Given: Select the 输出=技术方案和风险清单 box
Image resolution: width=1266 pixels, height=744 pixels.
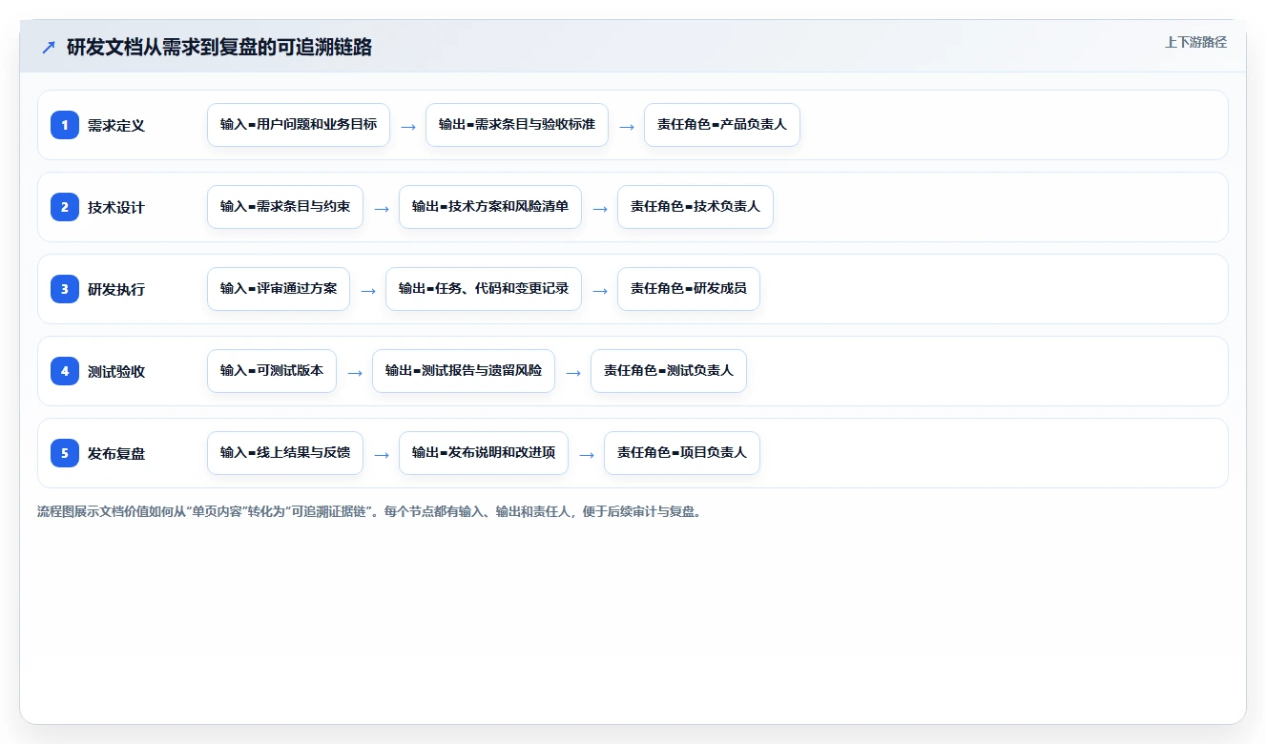Looking at the screenshot, I should click(x=490, y=207).
